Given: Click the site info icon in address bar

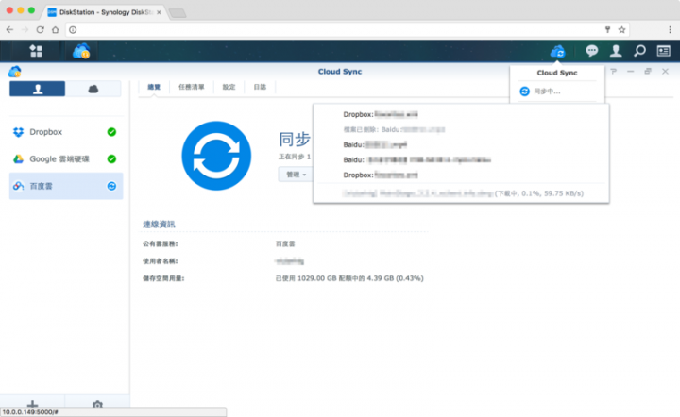Looking at the screenshot, I should [73, 30].
